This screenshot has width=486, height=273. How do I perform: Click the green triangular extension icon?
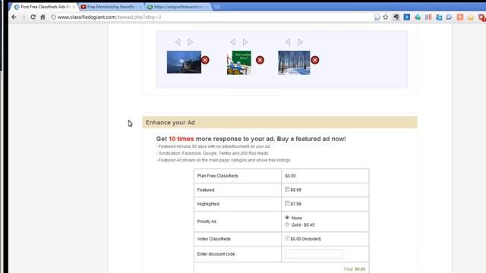coord(418,17)
